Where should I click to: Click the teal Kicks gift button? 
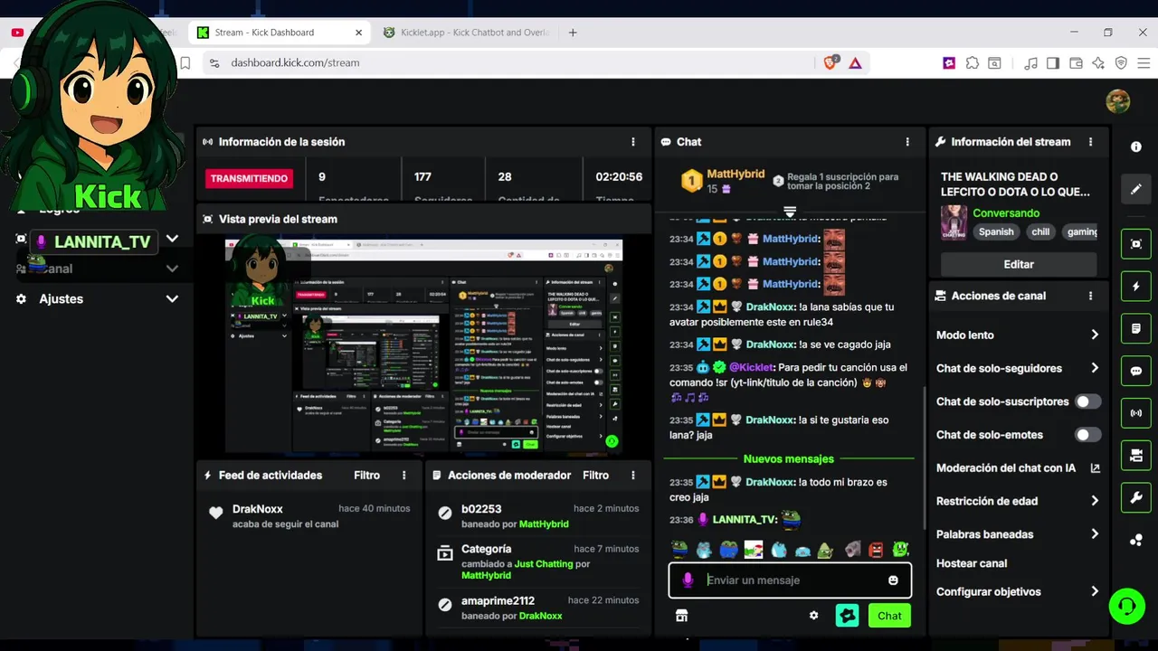(x=847, y=616)
